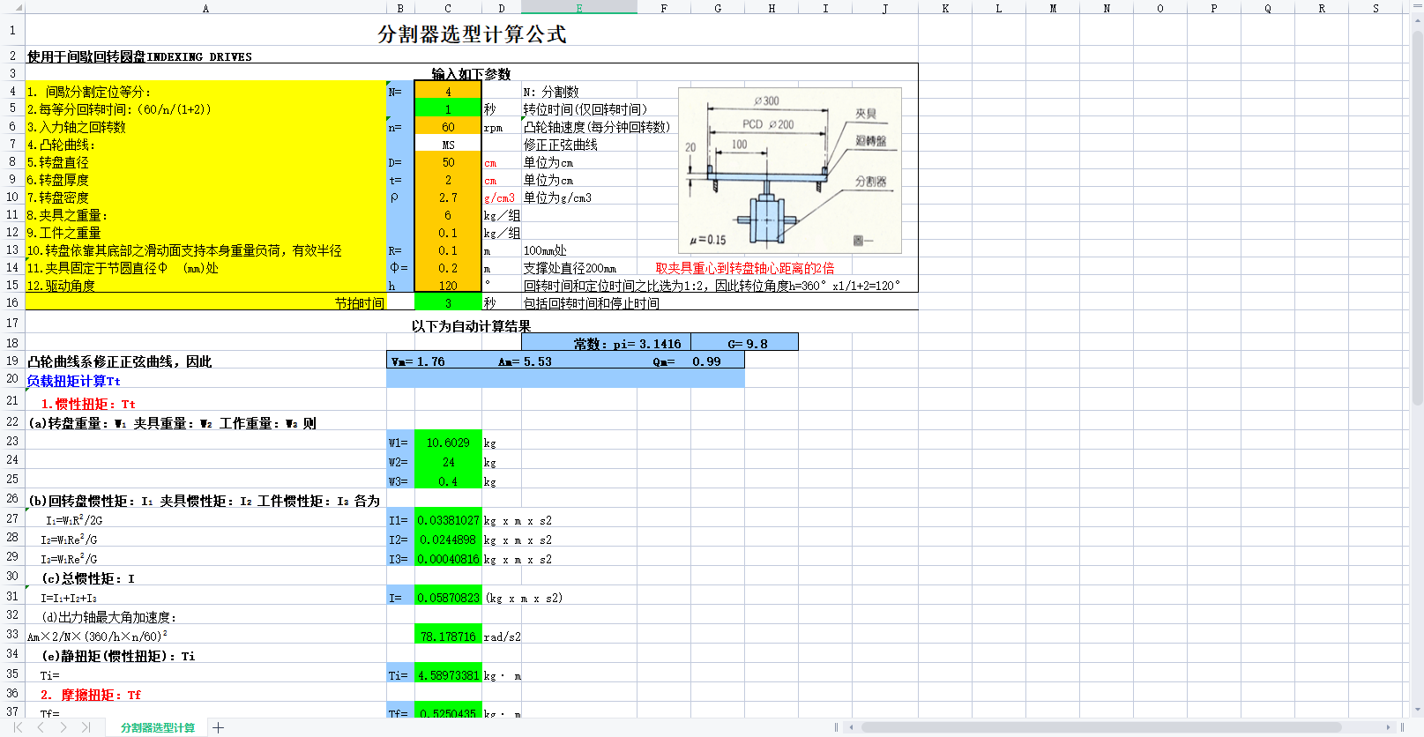Viewport: 1424px width, 737px height.
Task: Jump to first sheet with navigation arrow
Action: tap(18, 727)
